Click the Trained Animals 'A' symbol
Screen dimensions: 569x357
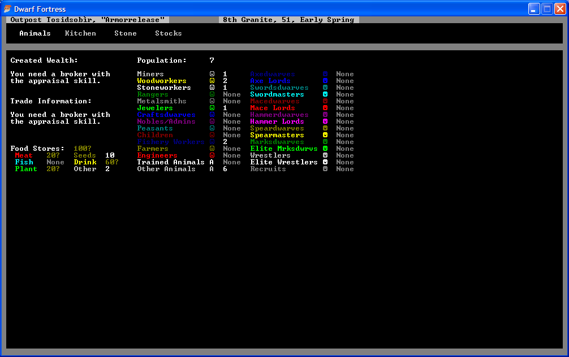click(x=212, y=162)
